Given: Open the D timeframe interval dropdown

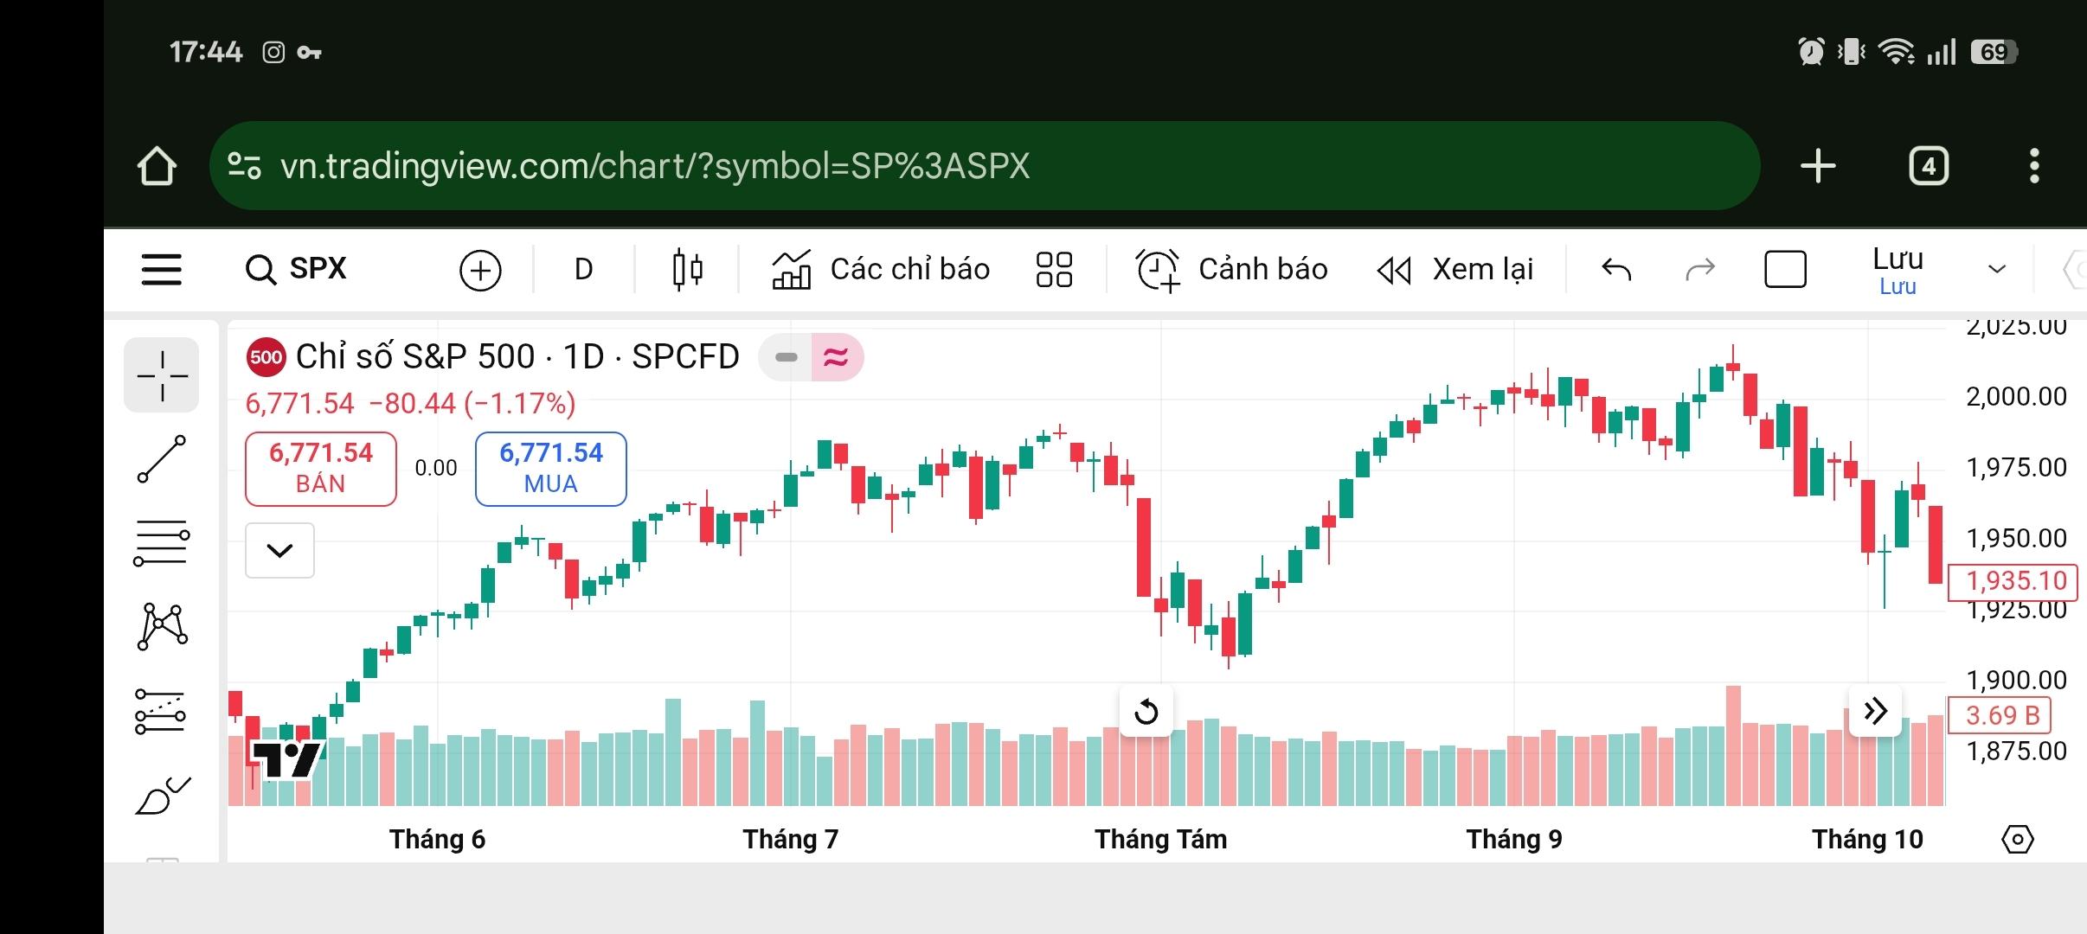Looking at the screenshot, I should [x=584, y=269].
